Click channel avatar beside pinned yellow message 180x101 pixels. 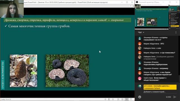[139, 86]
